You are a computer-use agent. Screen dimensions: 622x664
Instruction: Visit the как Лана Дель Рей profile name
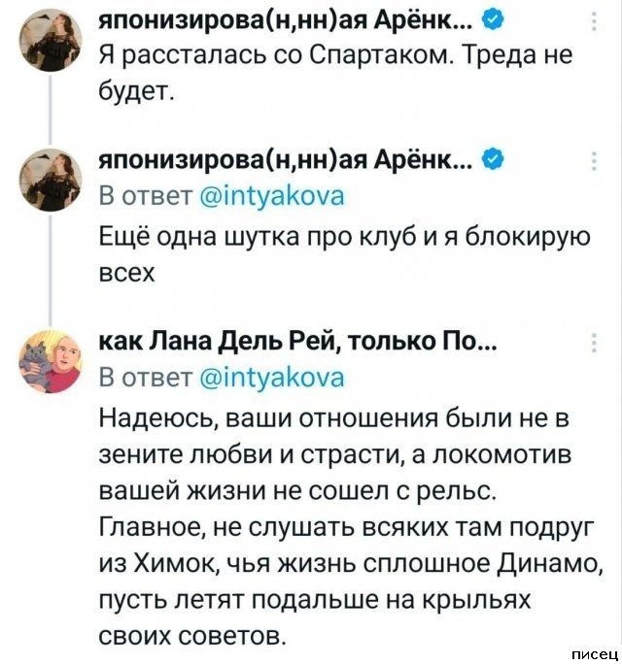coord(299,343)
